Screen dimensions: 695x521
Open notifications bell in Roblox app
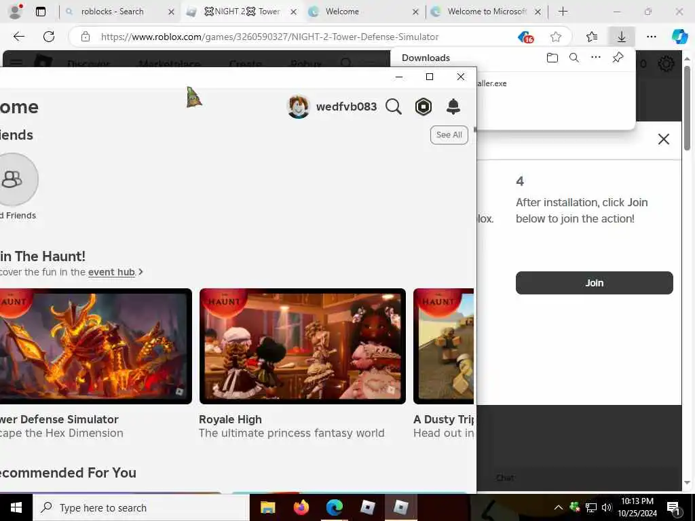click(453, 107)
